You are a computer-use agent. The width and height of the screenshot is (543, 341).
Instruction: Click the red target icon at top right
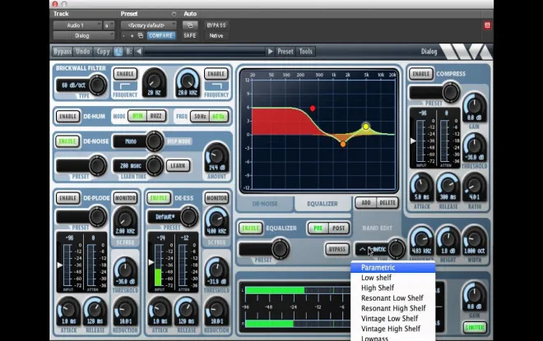coord(487,25)
